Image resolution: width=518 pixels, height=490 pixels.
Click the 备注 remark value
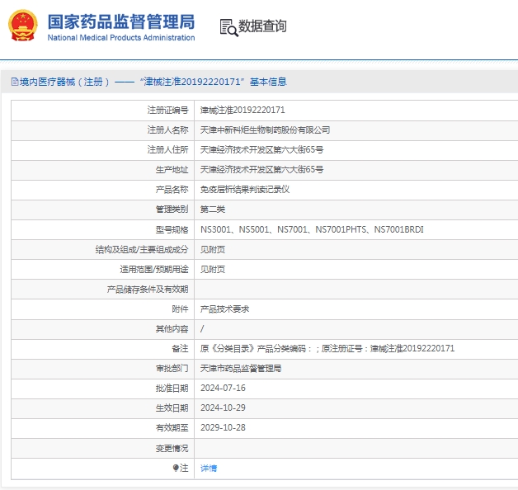click(327, 349)
